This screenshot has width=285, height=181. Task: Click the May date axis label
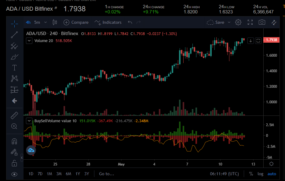[121, 164]
